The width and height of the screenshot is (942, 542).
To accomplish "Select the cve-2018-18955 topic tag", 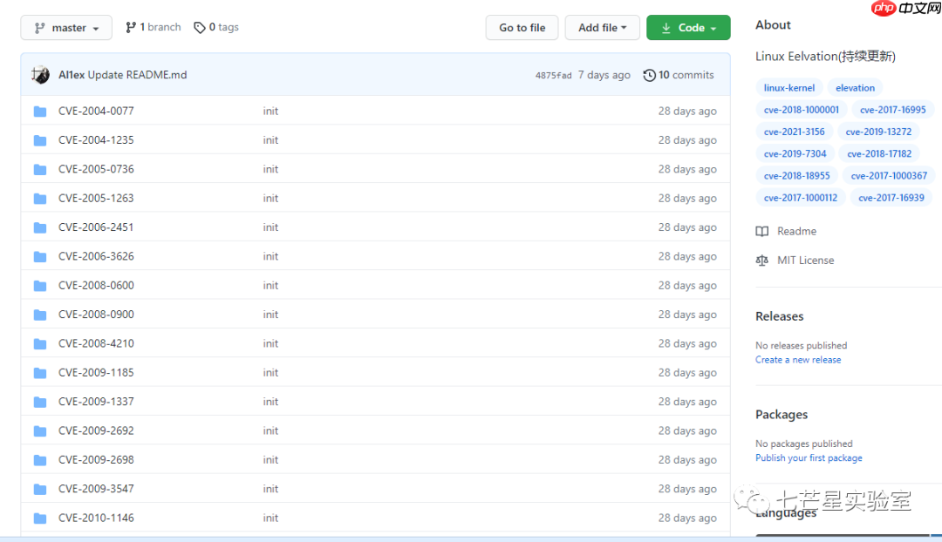I will 796,176.
